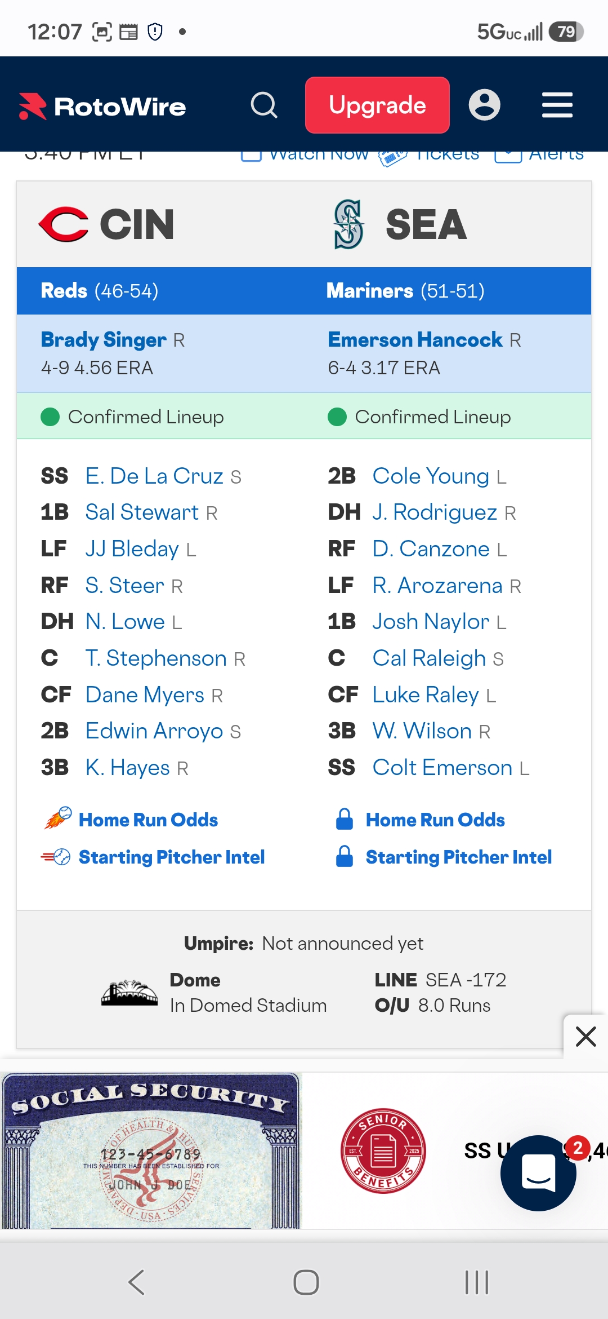608x1319 pixels.
Task: View Emerson Hancock pitcher profile
Action: click(415, 339)
